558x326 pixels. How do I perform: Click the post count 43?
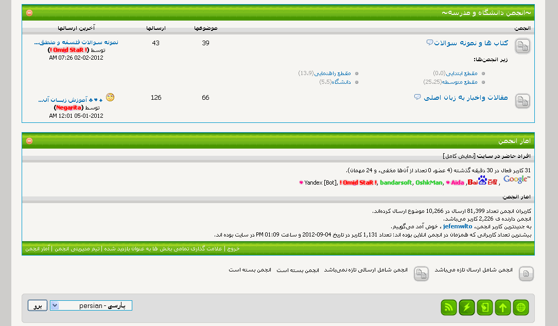pos(156,43)
